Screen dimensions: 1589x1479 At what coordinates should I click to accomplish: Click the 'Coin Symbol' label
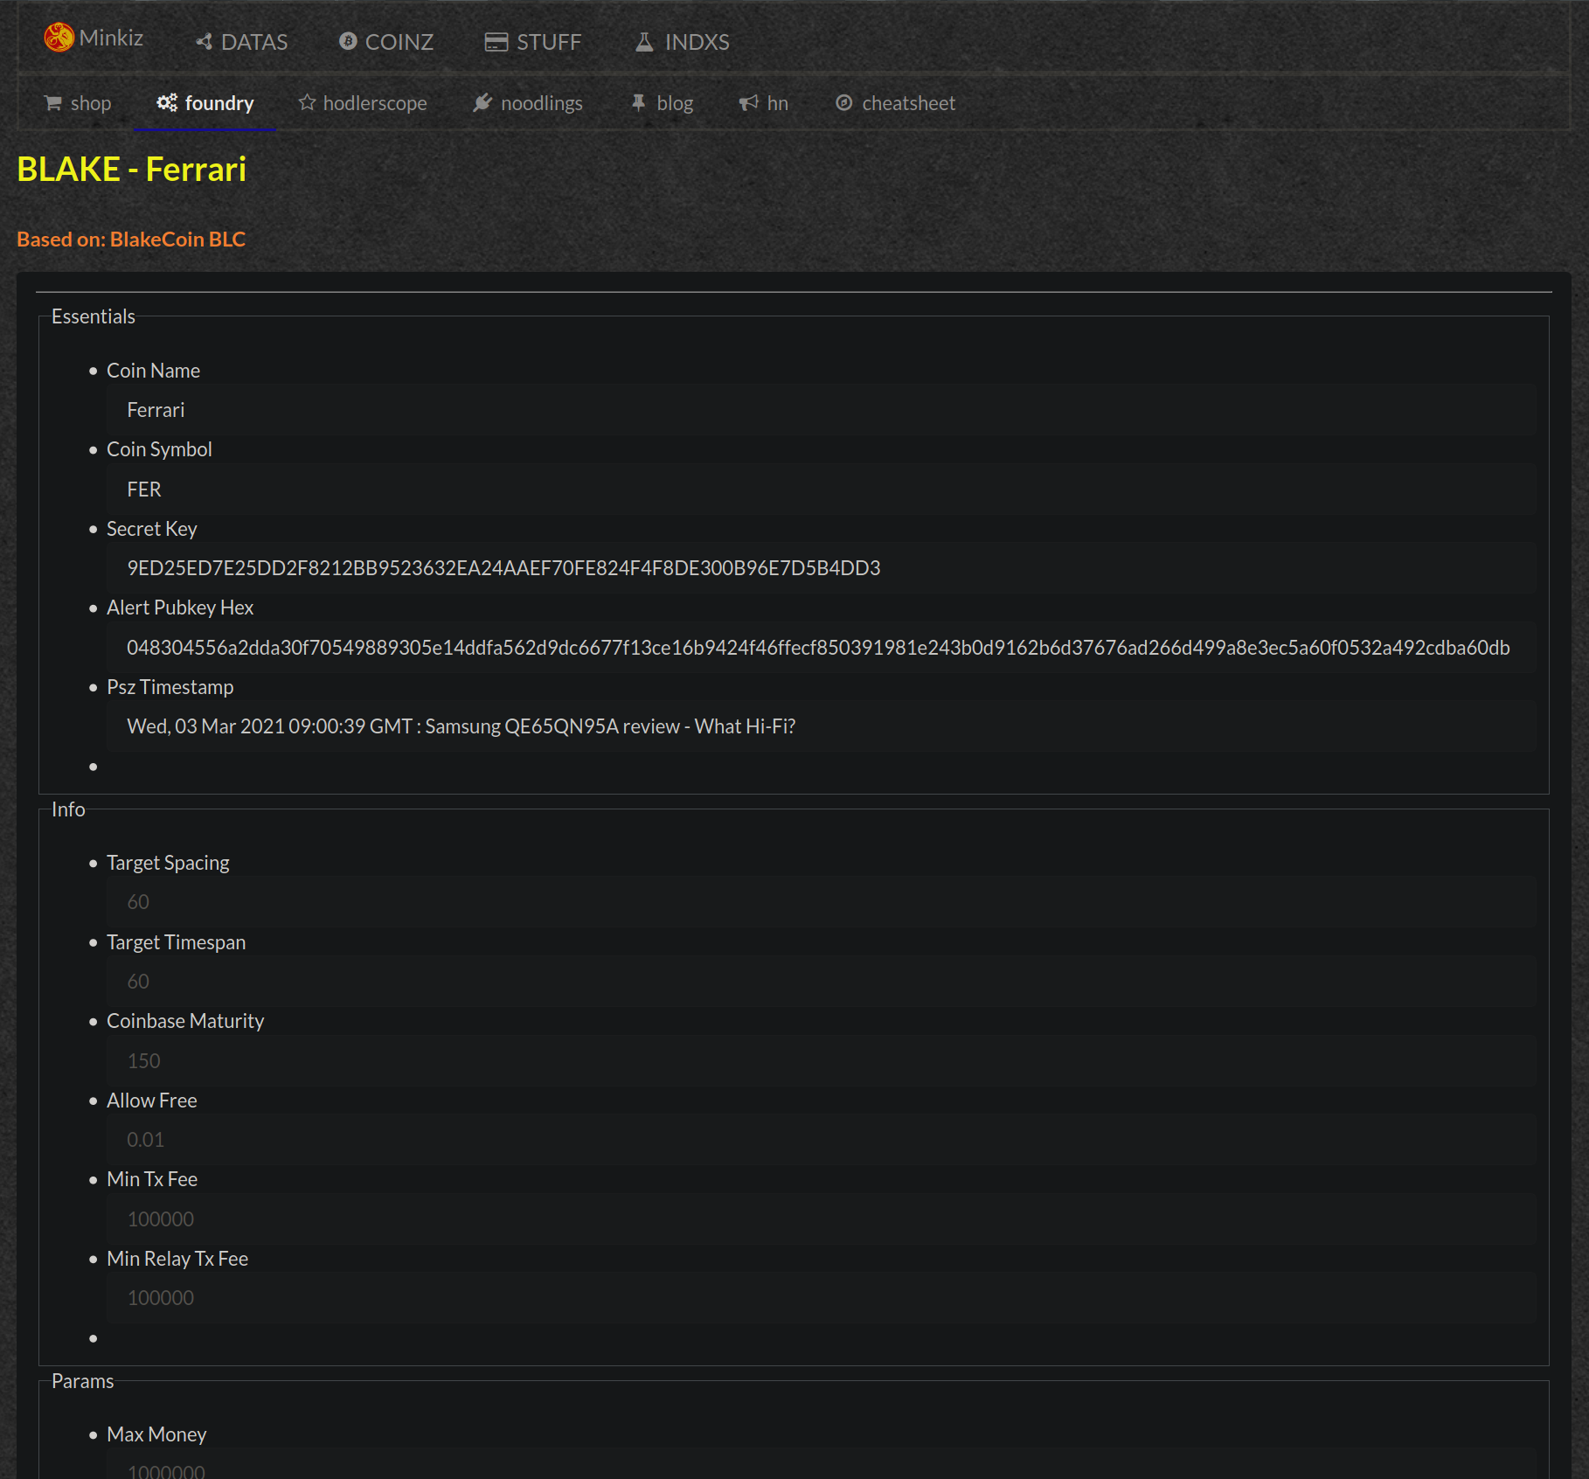pos(159,449)
